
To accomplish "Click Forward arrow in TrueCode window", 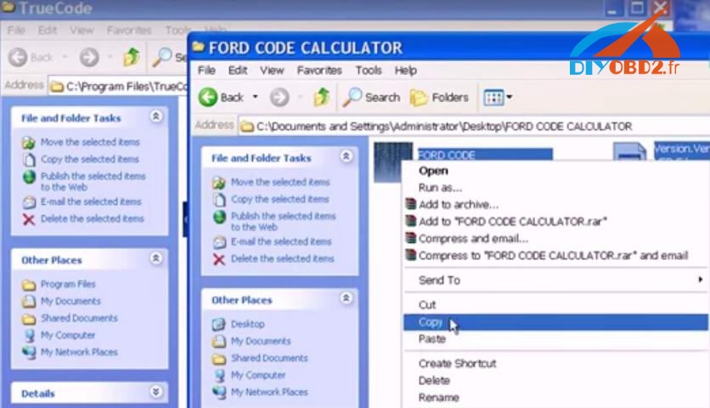I will pos(89,57).
